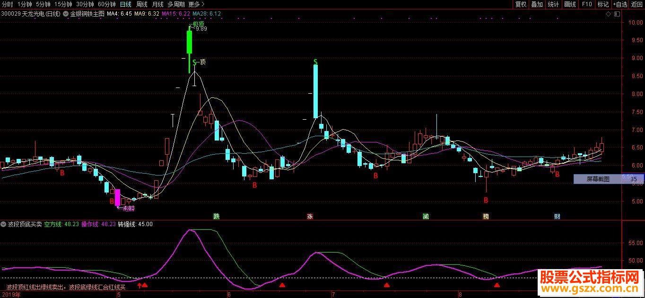Click the 复权 button
Viewport: 645px width, 298px height.
[521, 4]
